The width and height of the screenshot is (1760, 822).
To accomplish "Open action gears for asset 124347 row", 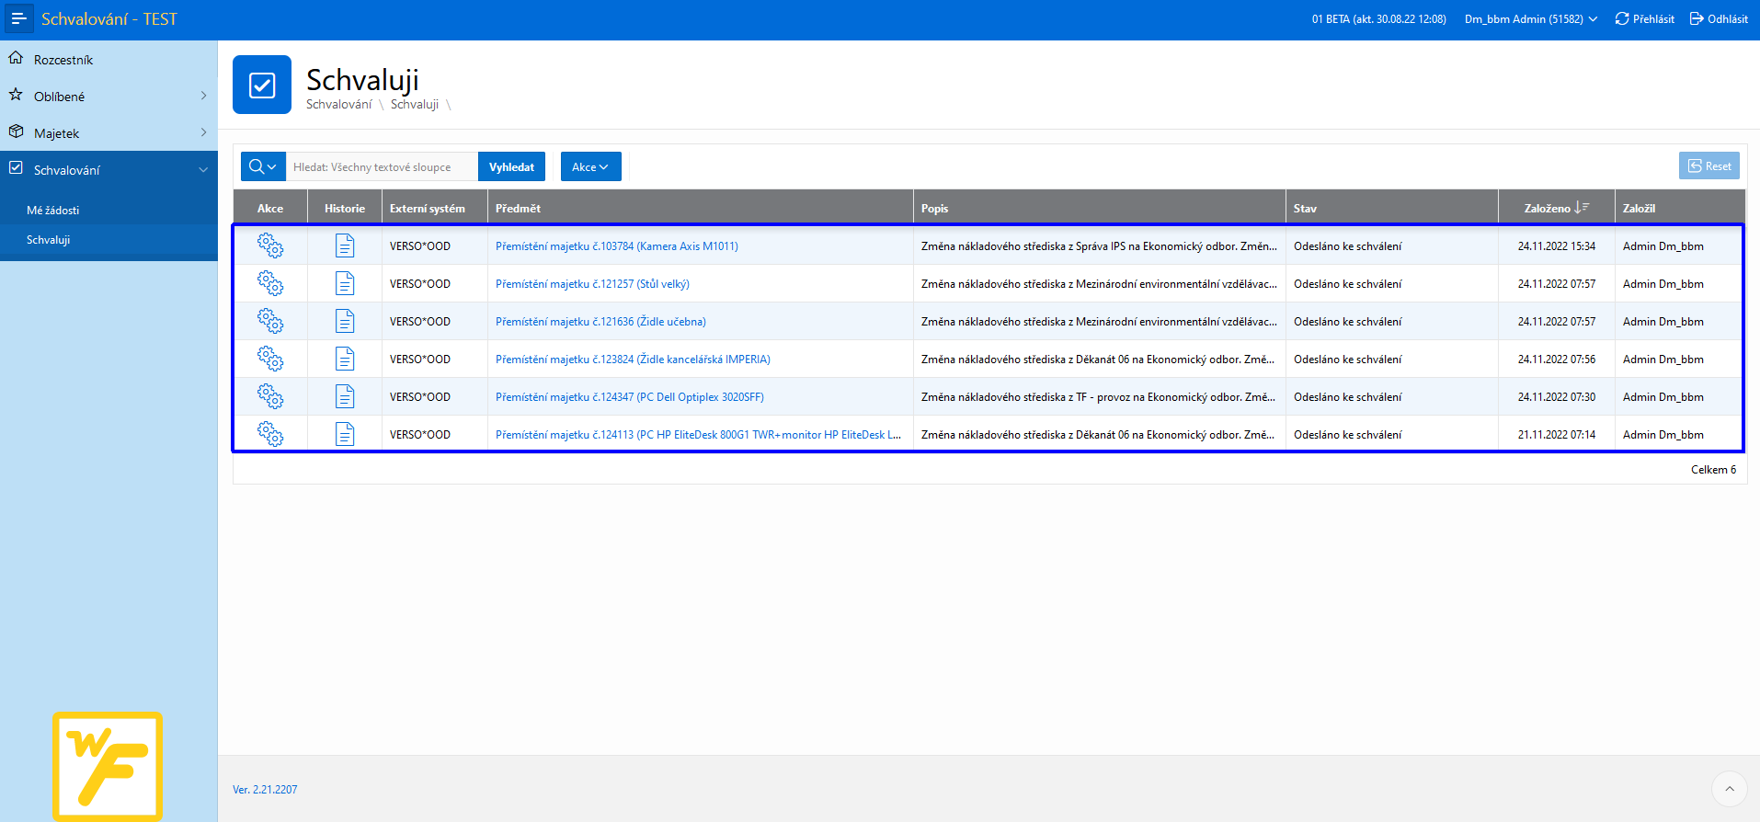I will [270, 396].
